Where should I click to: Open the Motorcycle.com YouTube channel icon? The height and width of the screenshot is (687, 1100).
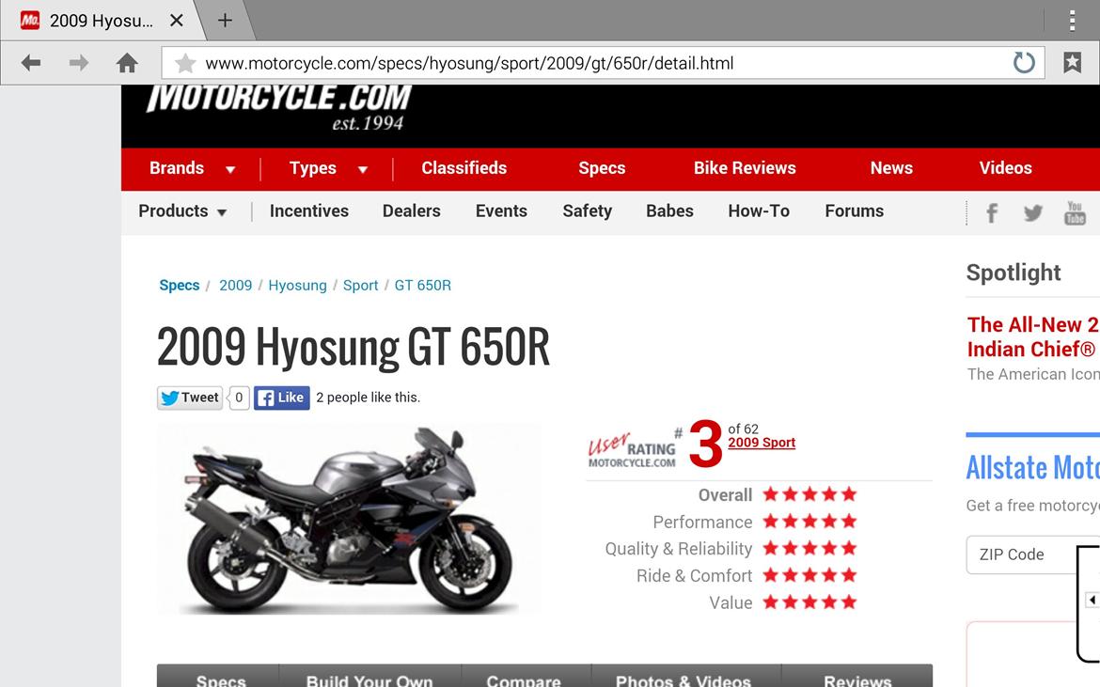point(1075,213)
